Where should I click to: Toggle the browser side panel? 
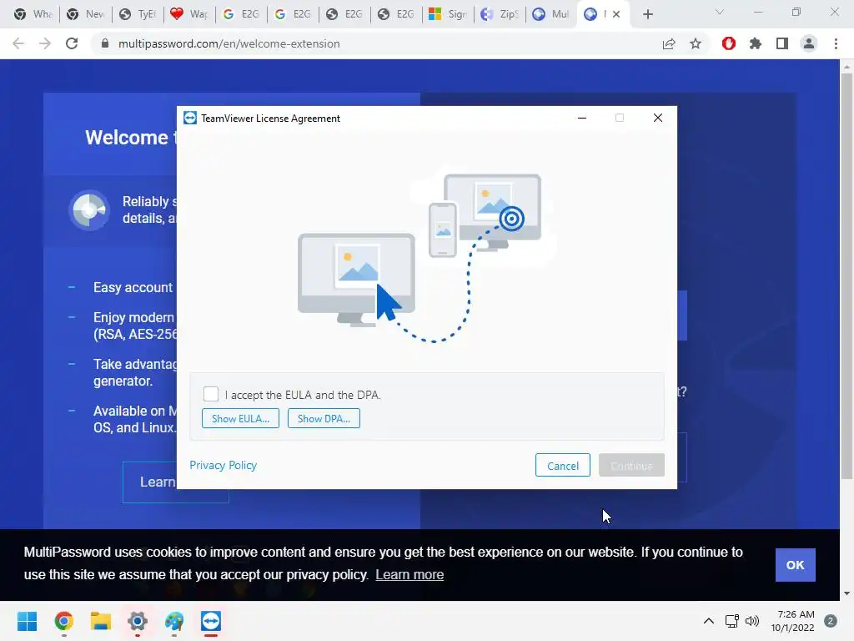(782, 43)
